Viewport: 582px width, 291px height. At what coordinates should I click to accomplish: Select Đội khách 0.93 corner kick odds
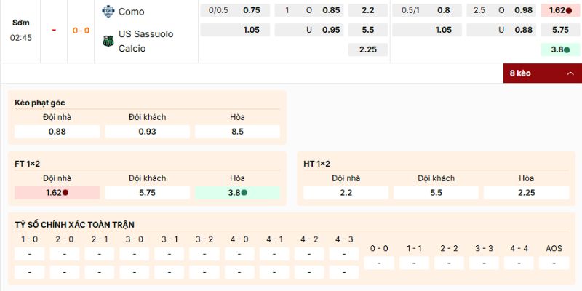click(x=147, y=132)
